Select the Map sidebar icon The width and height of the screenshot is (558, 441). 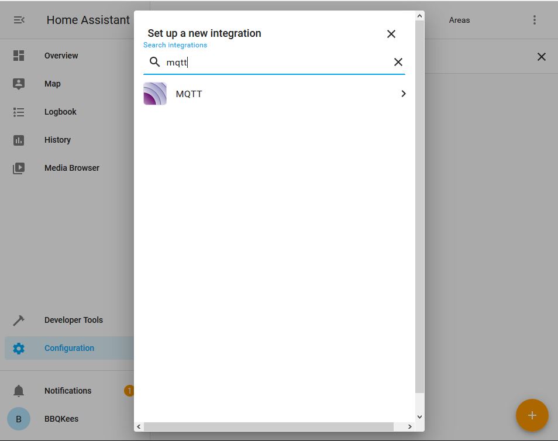coord(19,83)
